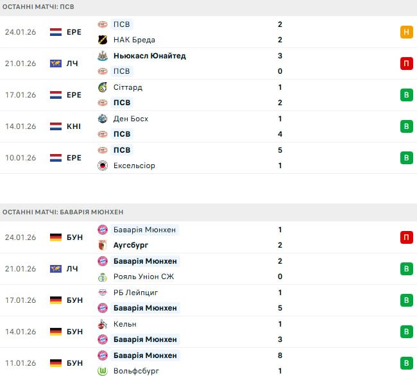Click the Köln club crest icon
Viewport: 417px width, 376px height.
click(x=103, y=324)
